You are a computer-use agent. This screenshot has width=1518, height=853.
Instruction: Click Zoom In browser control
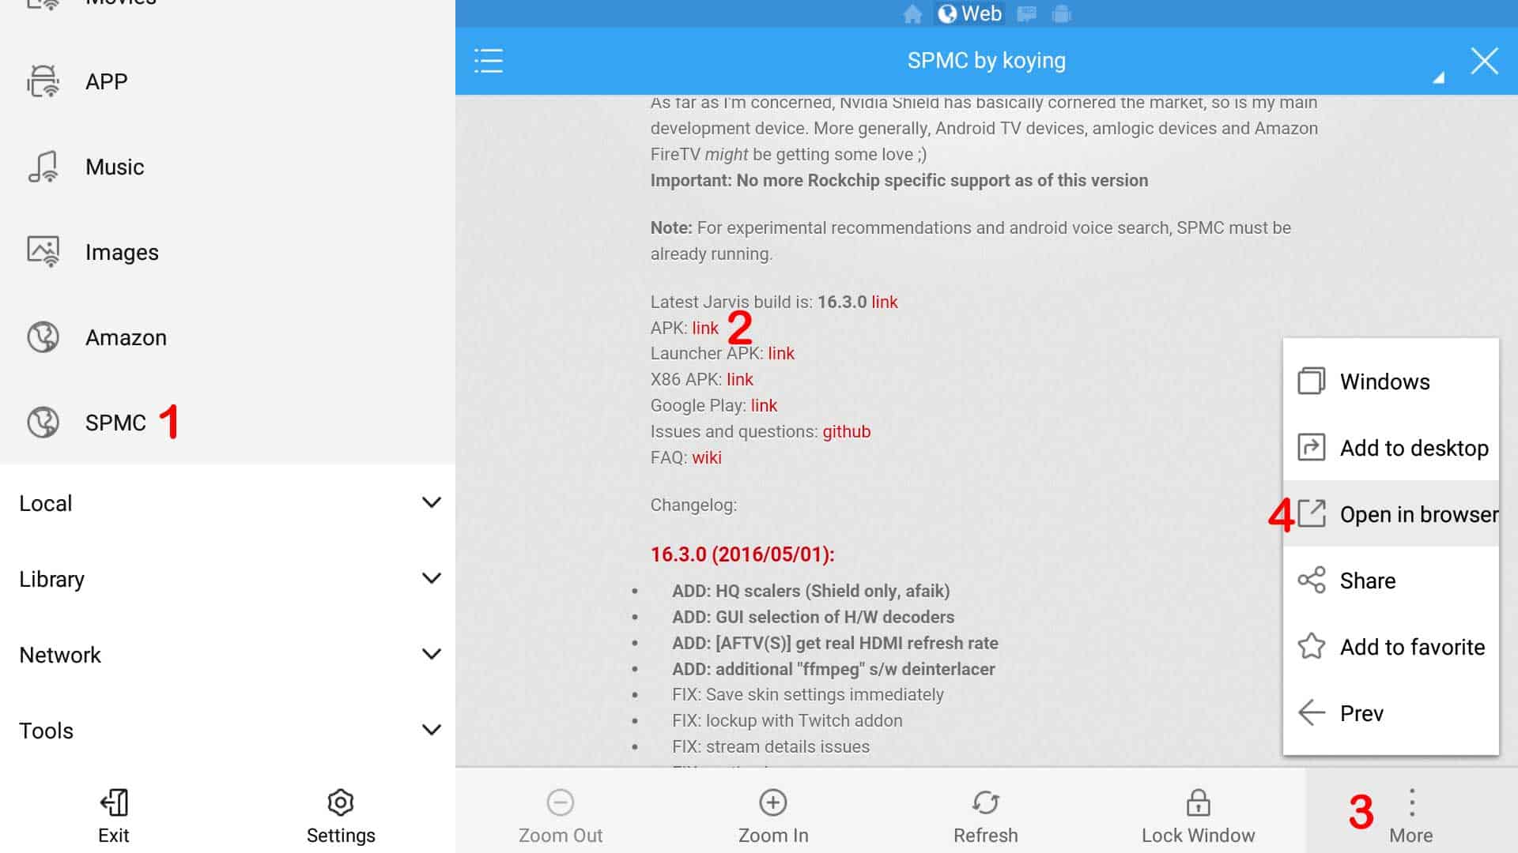click(772, 816)
